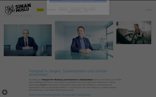Click the heading 'Unternehmensfotografie (Corporate Fotografie)'
This screenshot has width=156, height=97.
point(60,95)
